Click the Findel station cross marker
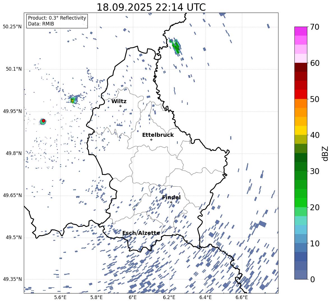Viewport: 332px width, 303px height. 171,202
